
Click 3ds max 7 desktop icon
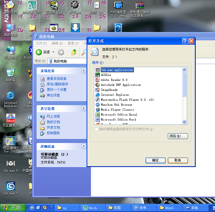tap(10, 188)
